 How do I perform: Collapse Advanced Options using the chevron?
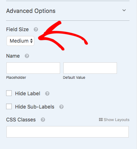click(124, 10)
